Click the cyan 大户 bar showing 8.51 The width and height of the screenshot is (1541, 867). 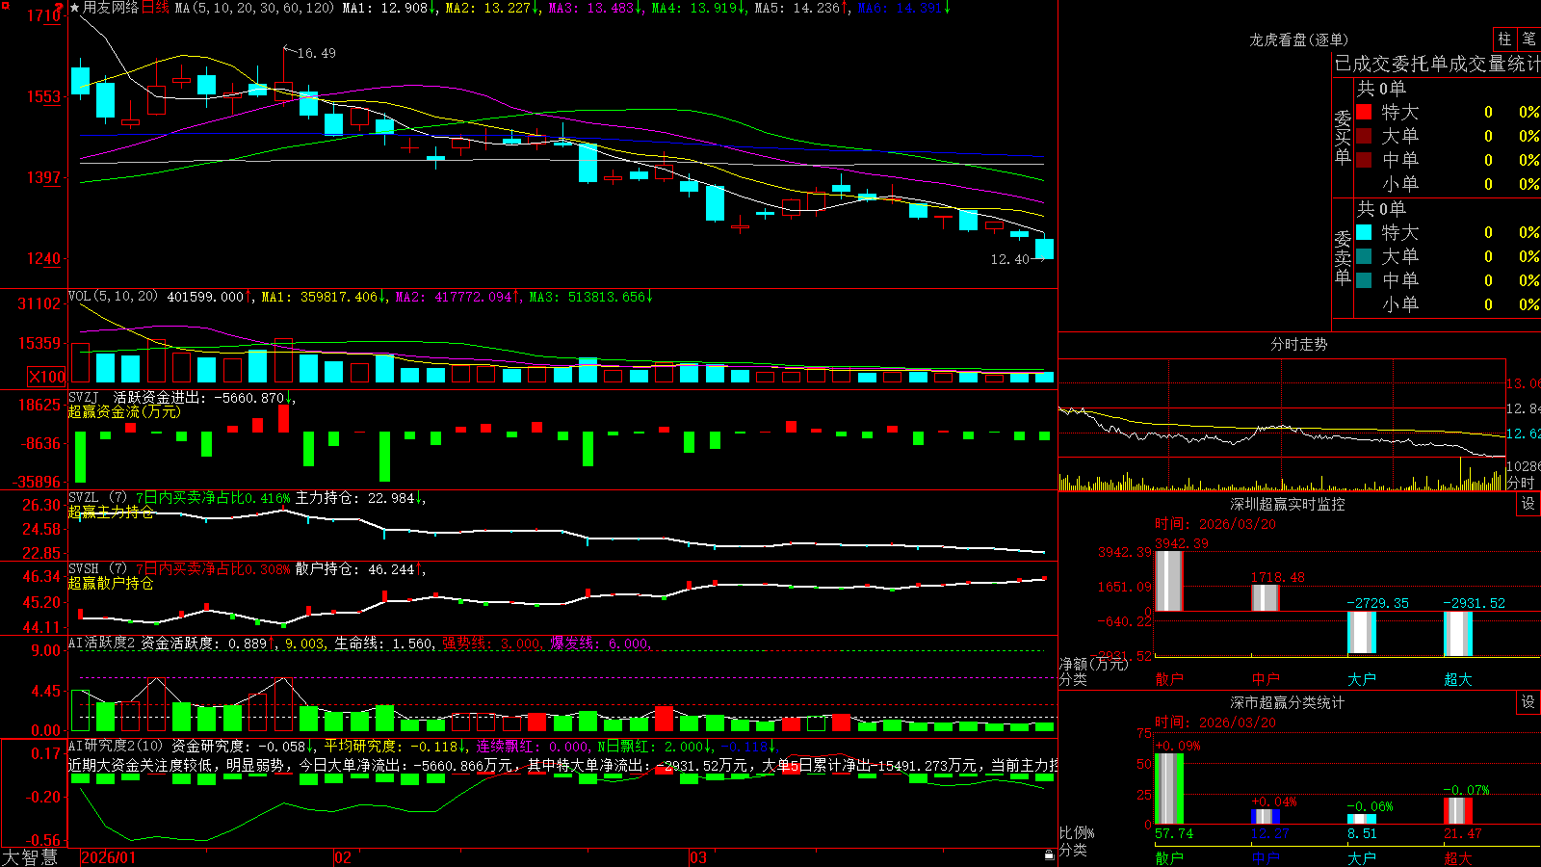click(1362, 820)
